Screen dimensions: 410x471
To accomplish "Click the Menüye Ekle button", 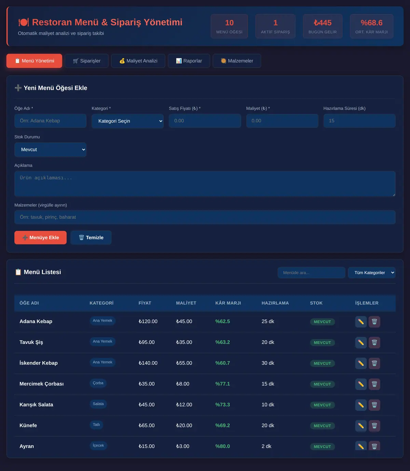I will coord(40,238).
